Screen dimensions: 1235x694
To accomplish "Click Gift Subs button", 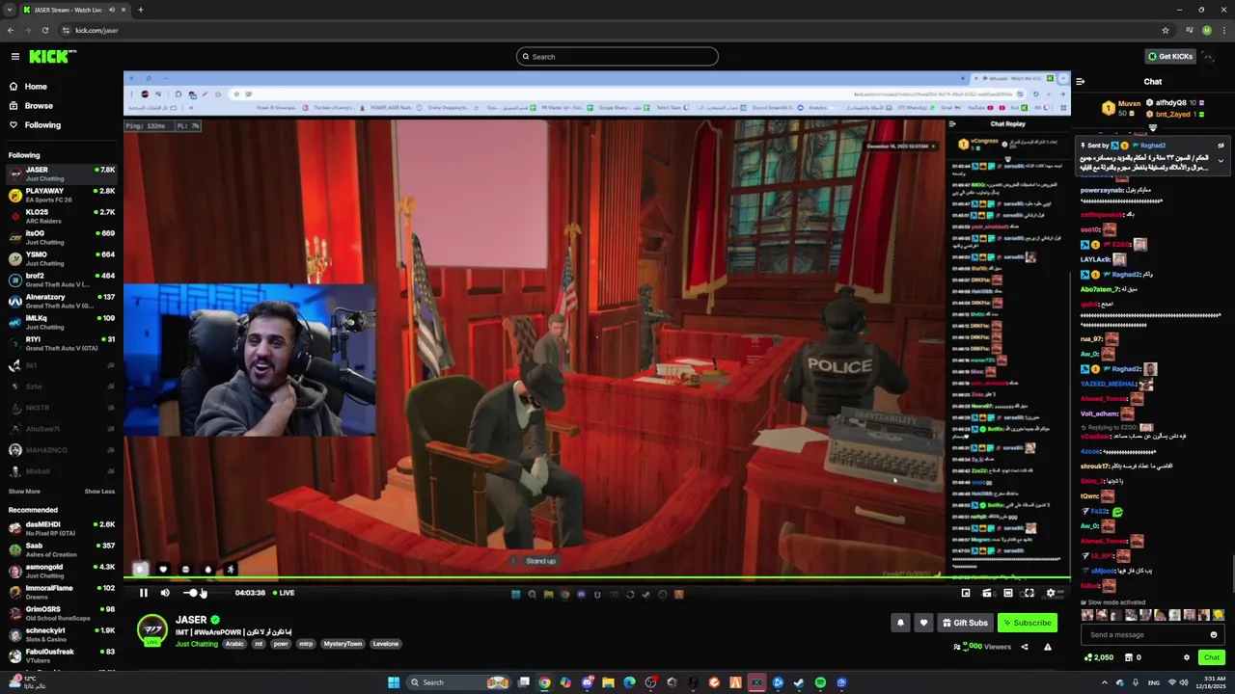I will pos(965,623).
